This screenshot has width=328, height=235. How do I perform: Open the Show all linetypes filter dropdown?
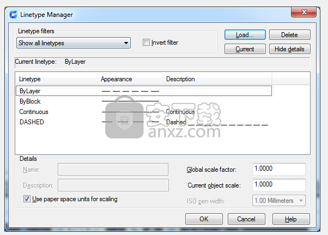[x=74, y=43]
